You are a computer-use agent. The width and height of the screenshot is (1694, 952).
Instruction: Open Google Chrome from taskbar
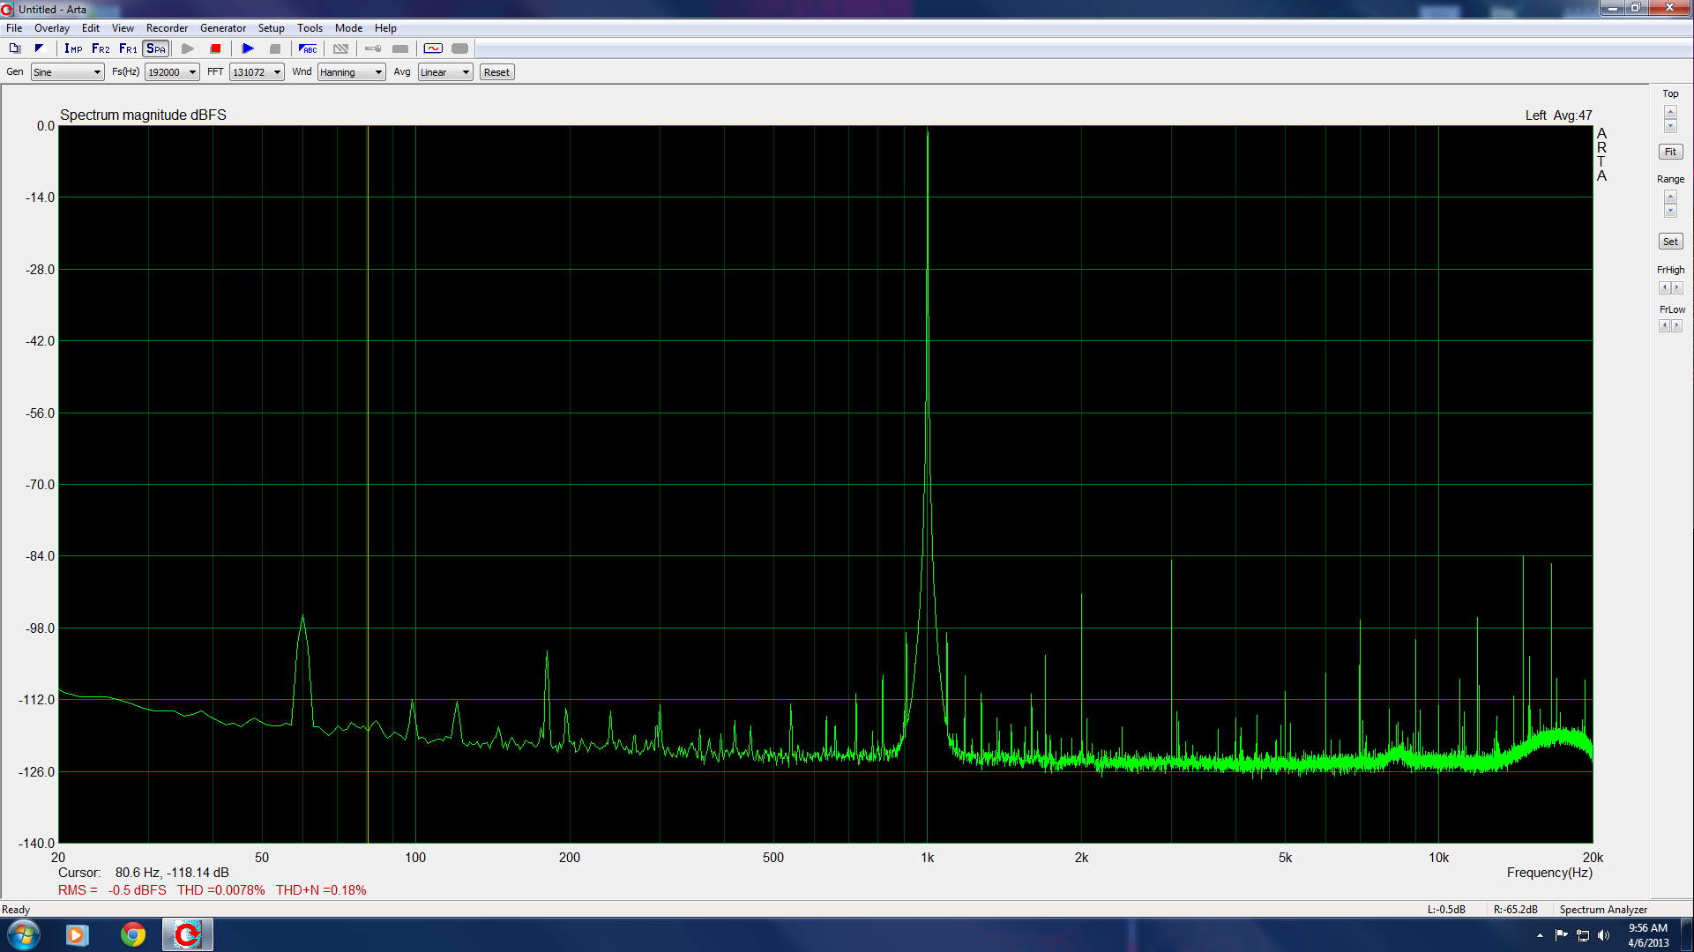(x=133, y=934)
